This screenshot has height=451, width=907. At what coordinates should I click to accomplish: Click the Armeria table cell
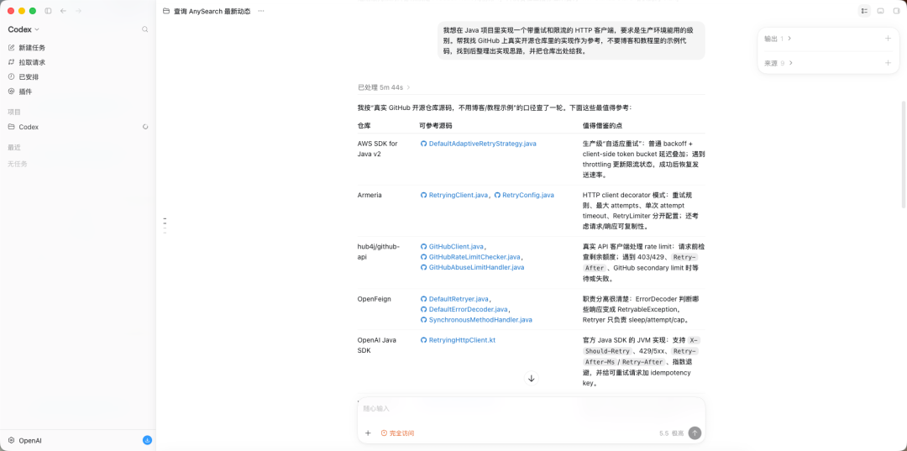(x=370, y=196)
